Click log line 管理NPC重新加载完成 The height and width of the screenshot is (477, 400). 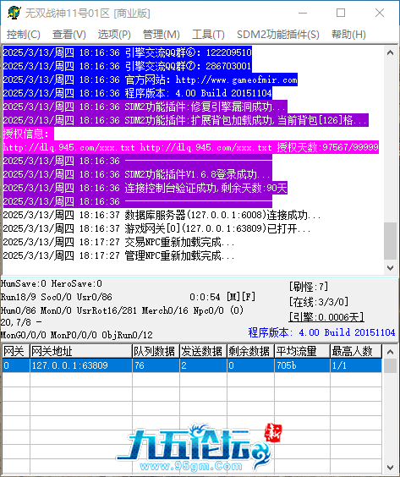(118, 255)
